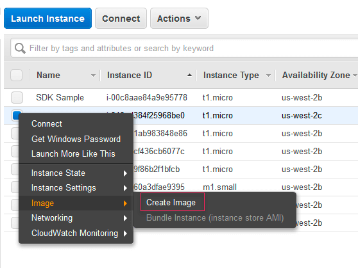This screenshot has height=268, width=358.
Task: Toggle the select-all header checkbox
Action: [x=17, y=75]
